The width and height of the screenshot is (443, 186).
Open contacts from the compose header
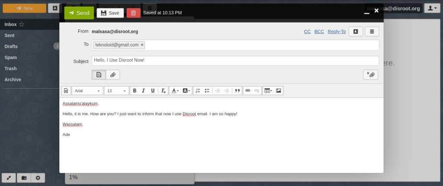[x=356, y=32]
